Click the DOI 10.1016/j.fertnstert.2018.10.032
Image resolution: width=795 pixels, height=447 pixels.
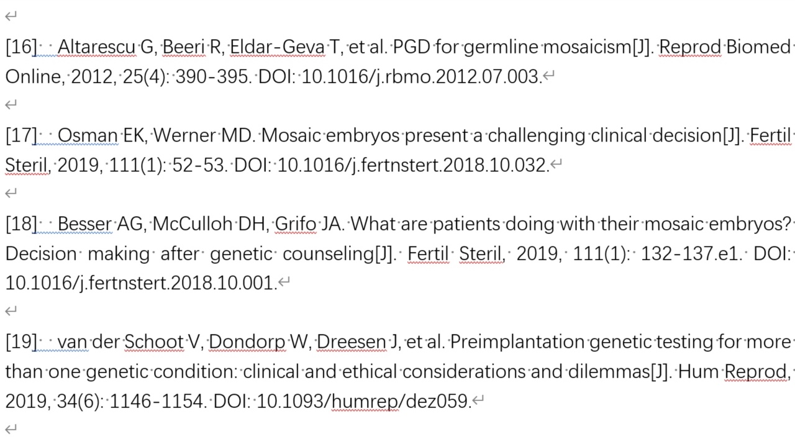pos(413,165)
